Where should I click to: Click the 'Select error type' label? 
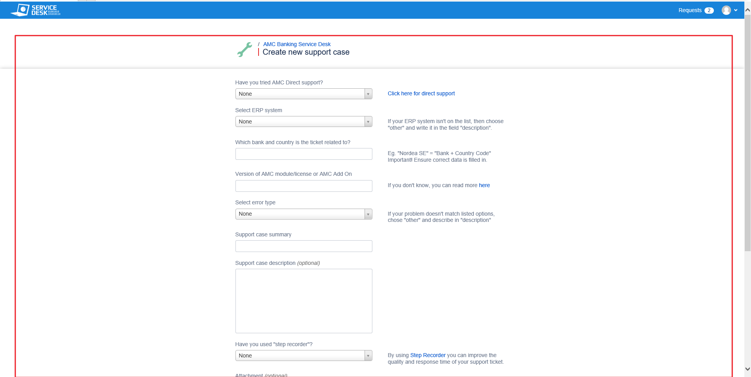[255, 202]
